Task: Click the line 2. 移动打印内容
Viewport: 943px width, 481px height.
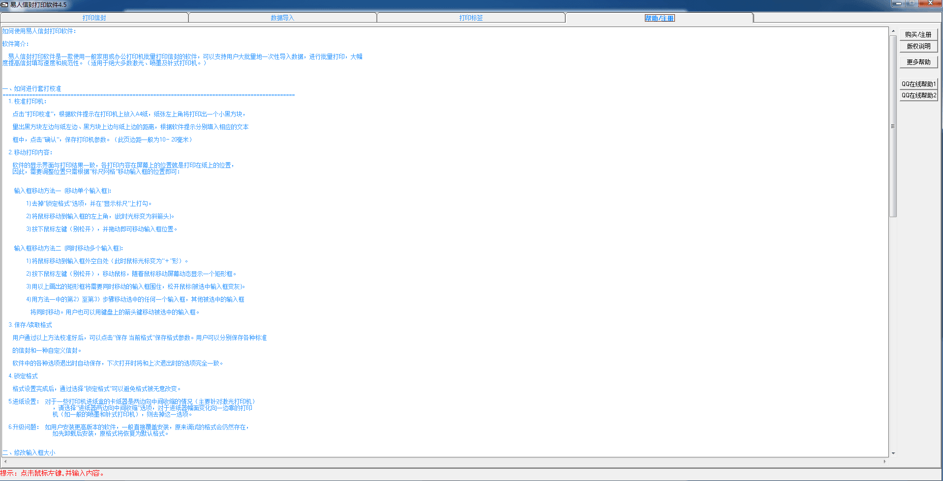Action: (x=30, y=152)
